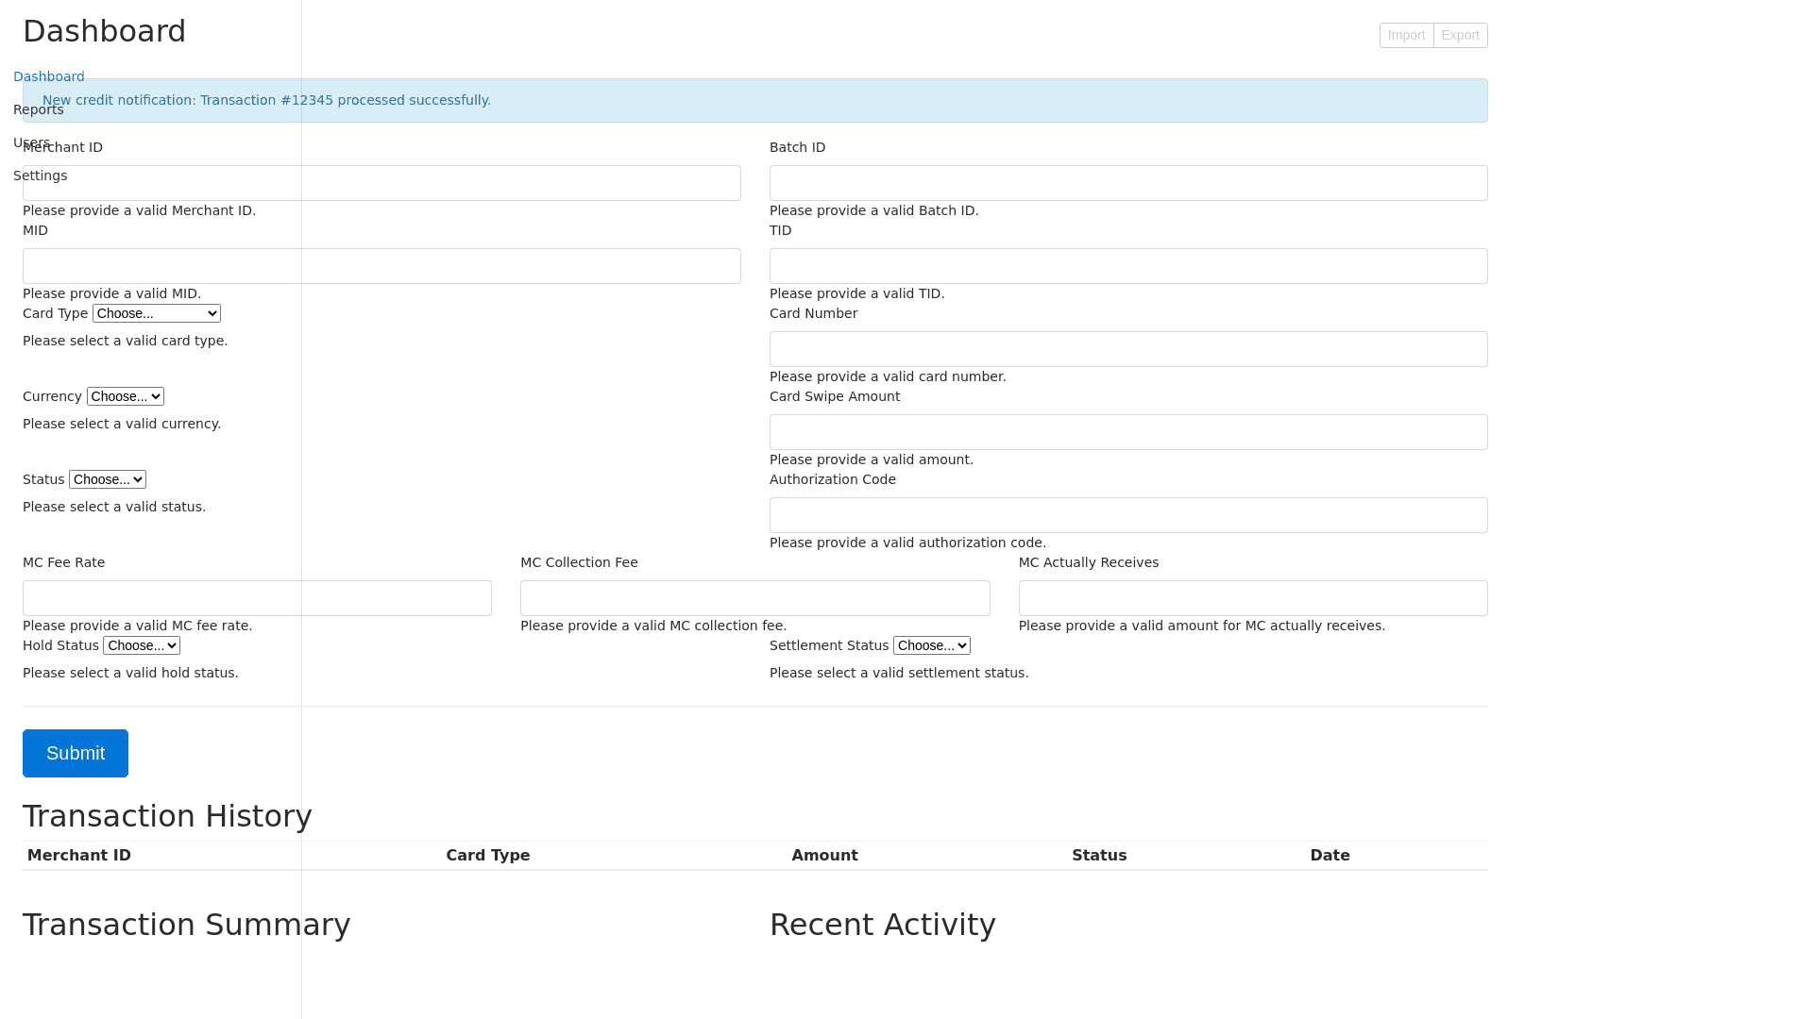Click the Submit button
Image resolution: width=1813 pixels, height=1019 pixels.
pos(76,753)
